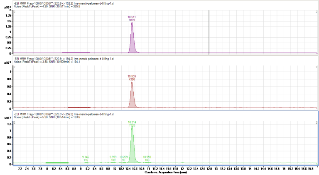Image resolution: width=319 pixels, height=175 pixels.
Task: Click the 7326 peak area label
Action: [x=132, y=125]
